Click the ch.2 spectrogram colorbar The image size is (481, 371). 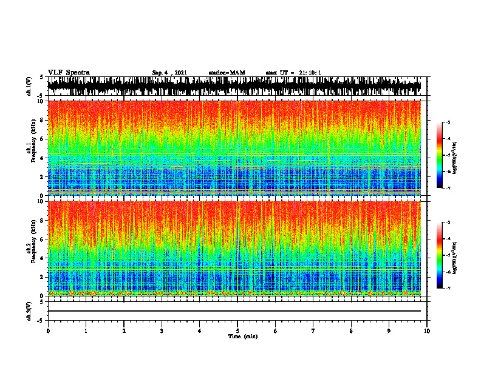(439, 255)
